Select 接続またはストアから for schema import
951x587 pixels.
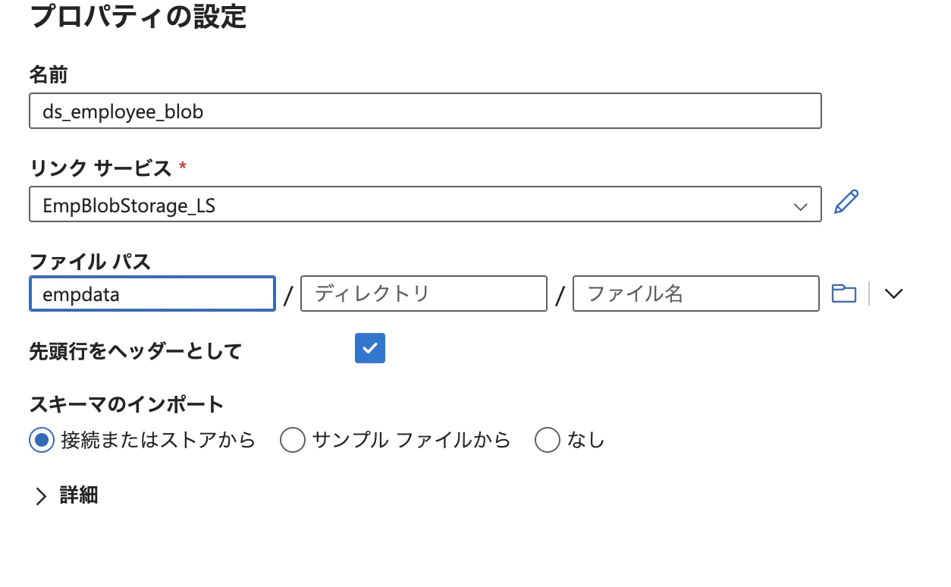pos(42,440)
